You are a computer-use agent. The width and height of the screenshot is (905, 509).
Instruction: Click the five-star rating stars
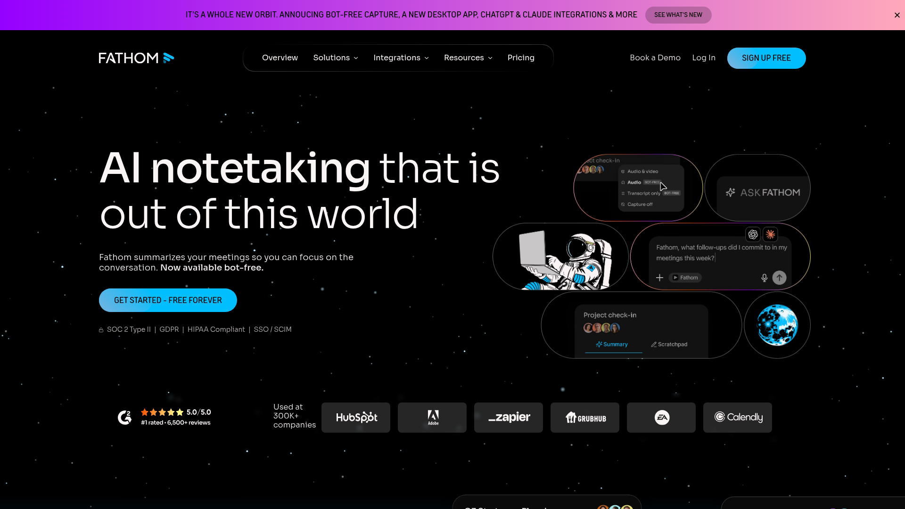(x=162, y=412)
